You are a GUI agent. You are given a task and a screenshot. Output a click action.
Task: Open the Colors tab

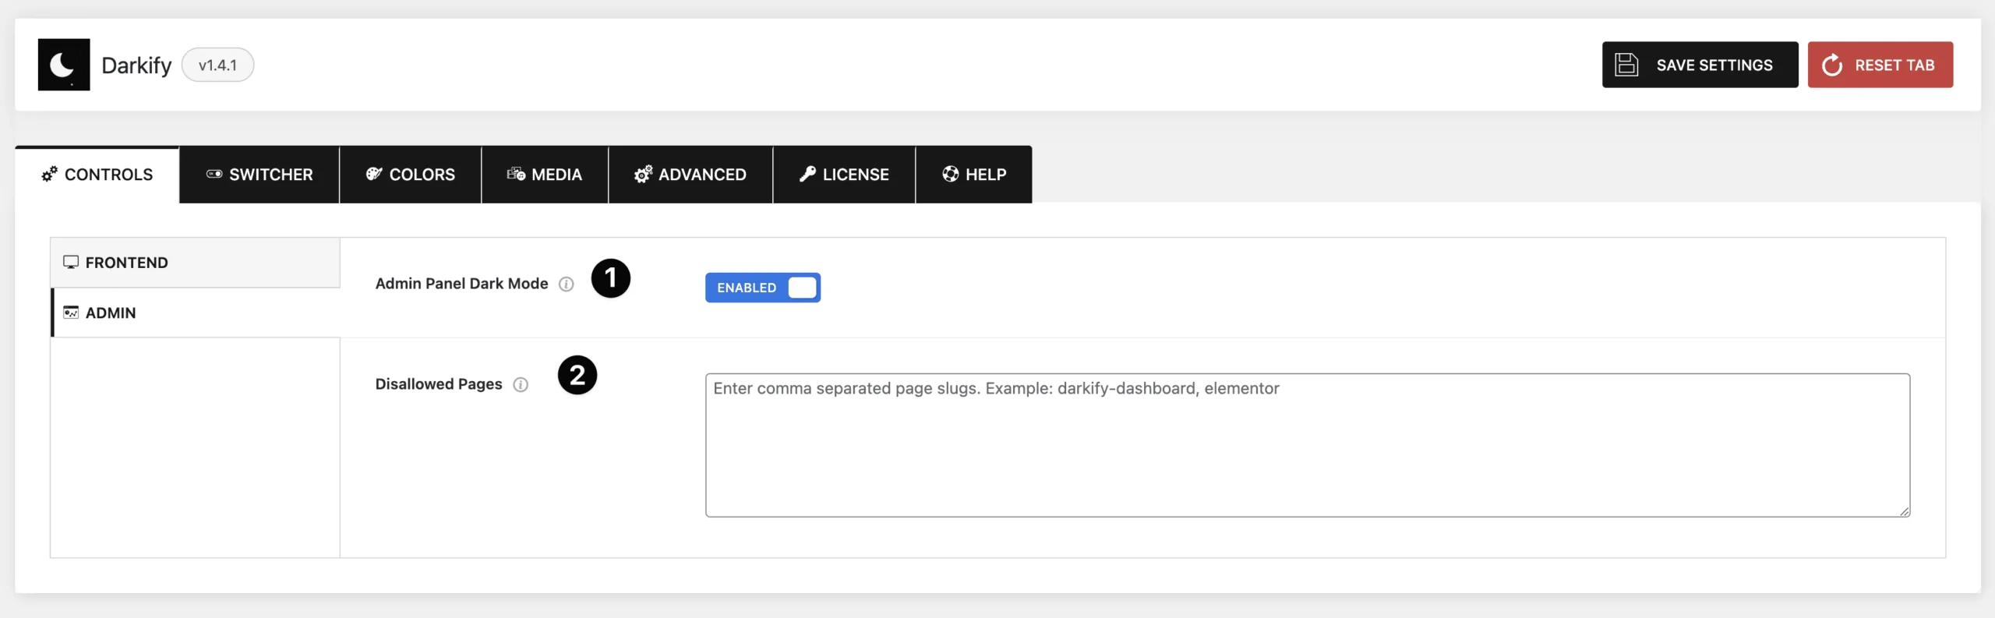411,175
